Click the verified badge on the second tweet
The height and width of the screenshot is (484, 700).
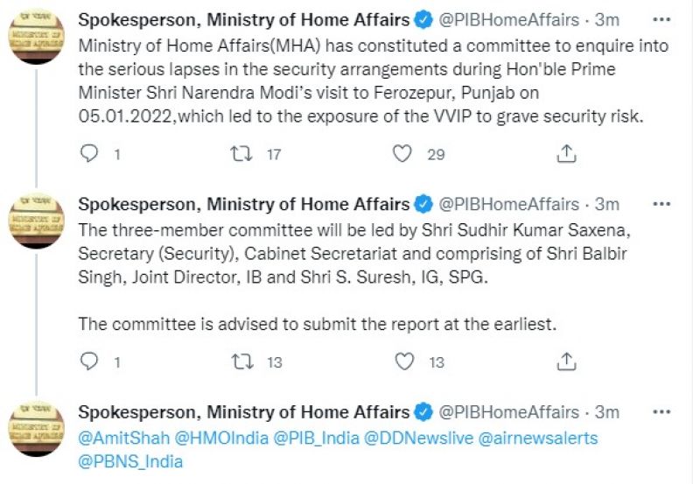[x=423, y=205]
